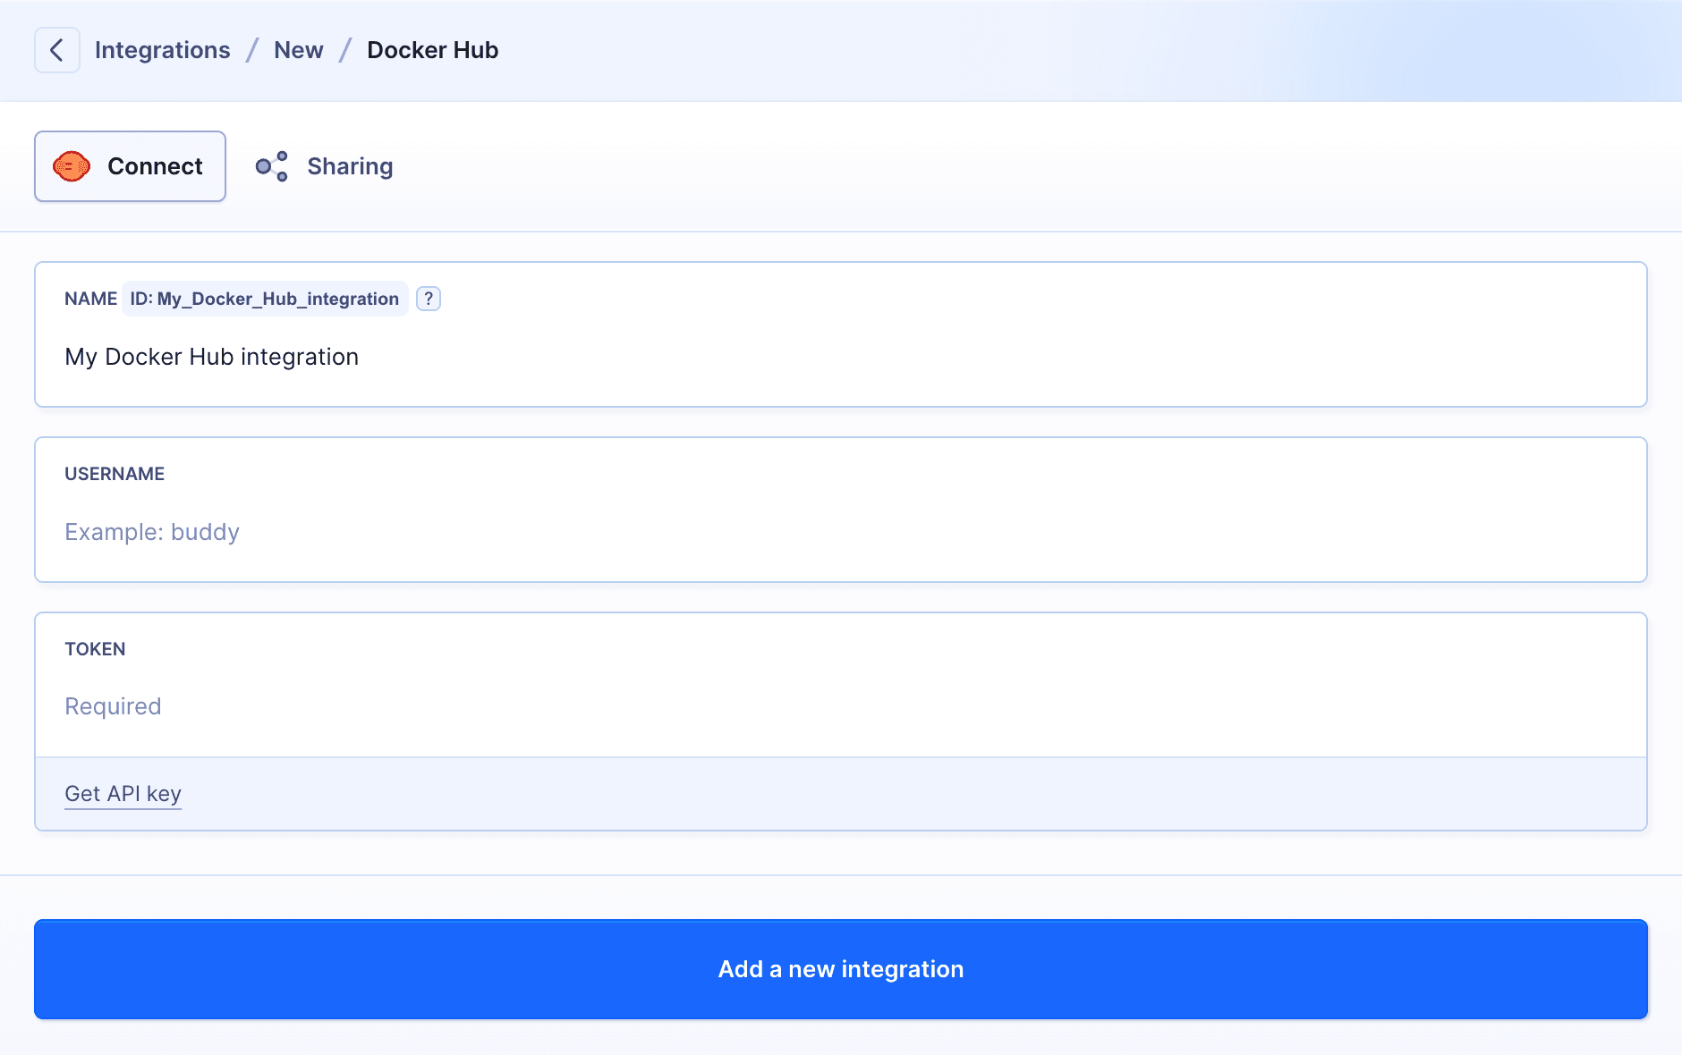Click the TOKEN field label
Image resolution: width=1682 pixels, height=1055 pixels.
95,649
